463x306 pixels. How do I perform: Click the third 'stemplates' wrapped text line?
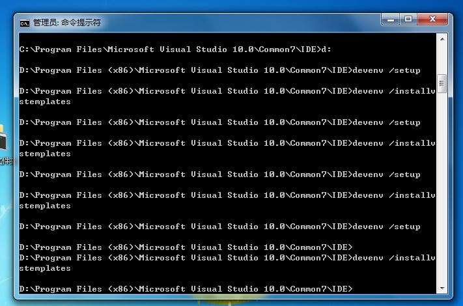pyautogui.click(x=45, y=206)
